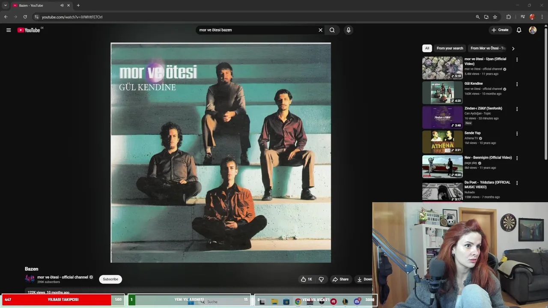548x308 pixels.
Task: Share the video
Action: click(341, 279)
